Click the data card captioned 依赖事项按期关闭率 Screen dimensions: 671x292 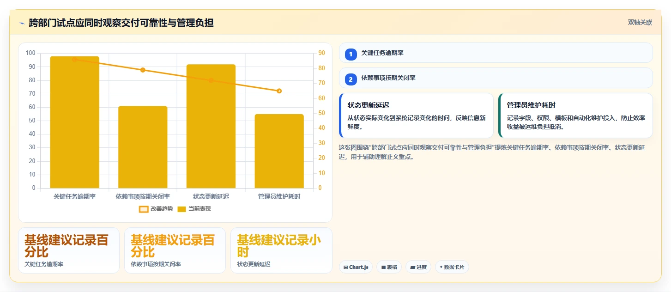(x=175, y=250)
